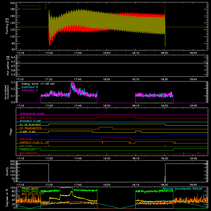Click the 180 value on Pointing axis
This screenshot has width=211, height=211.
click(x=13, y=9)
